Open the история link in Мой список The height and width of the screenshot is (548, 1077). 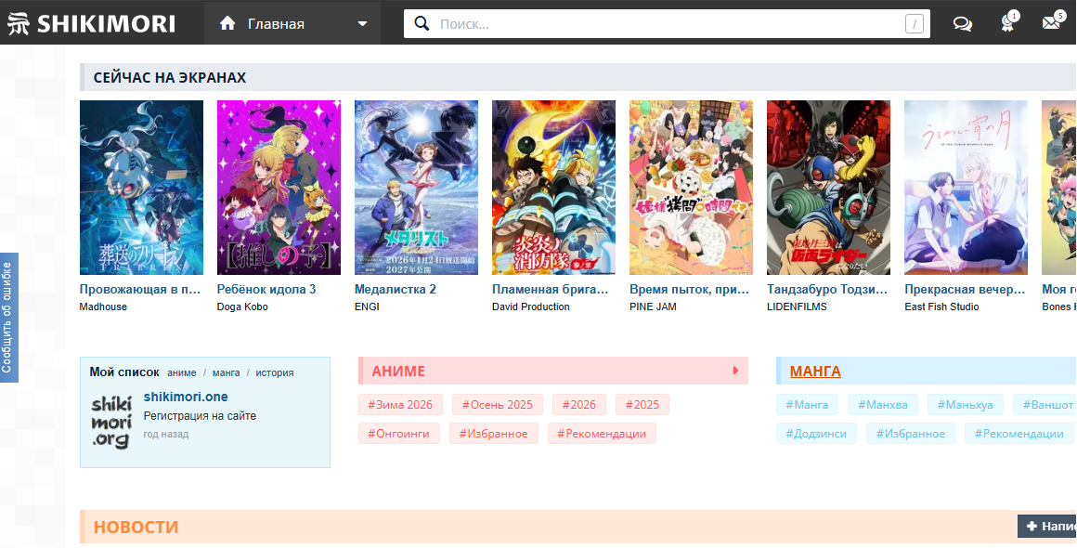[275, 372]
